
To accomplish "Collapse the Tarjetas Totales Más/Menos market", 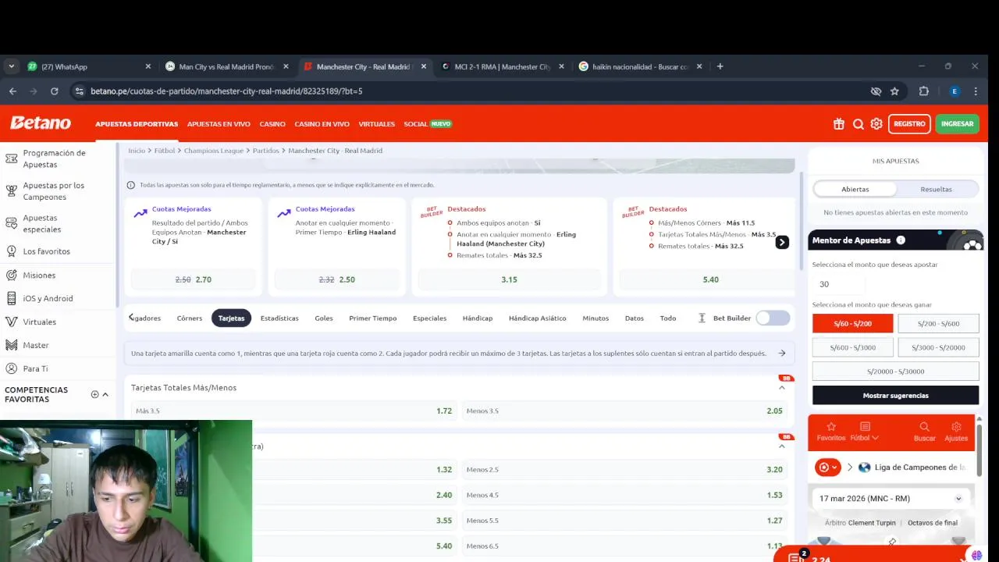I will point(781,388).
